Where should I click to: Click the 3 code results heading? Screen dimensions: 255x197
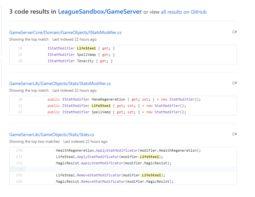click(29, 12)
